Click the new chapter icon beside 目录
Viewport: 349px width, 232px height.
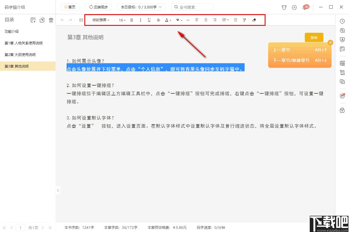(33, 20)
